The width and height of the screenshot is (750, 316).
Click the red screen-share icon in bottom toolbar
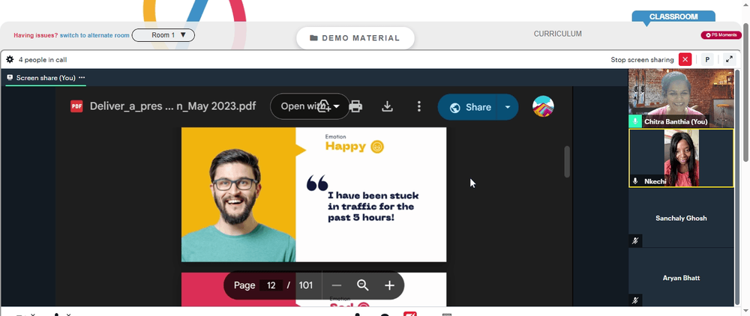[x=410, y=314]
